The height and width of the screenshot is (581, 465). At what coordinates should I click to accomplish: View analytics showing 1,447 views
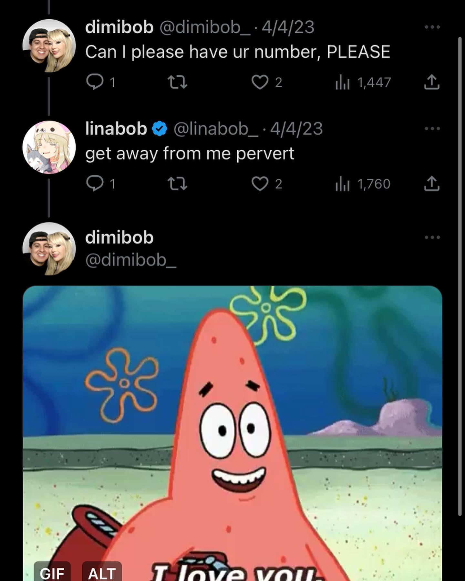pyautogui.click(x=363, y=83)
